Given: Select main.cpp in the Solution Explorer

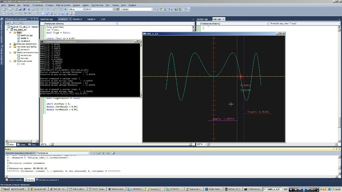Looking at the screenshot, I should coord(24,58).
